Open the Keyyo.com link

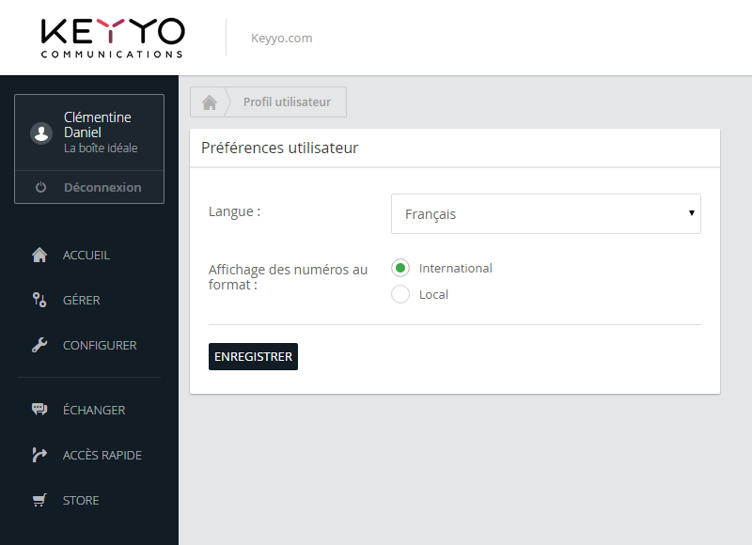(x=281, y=38)
